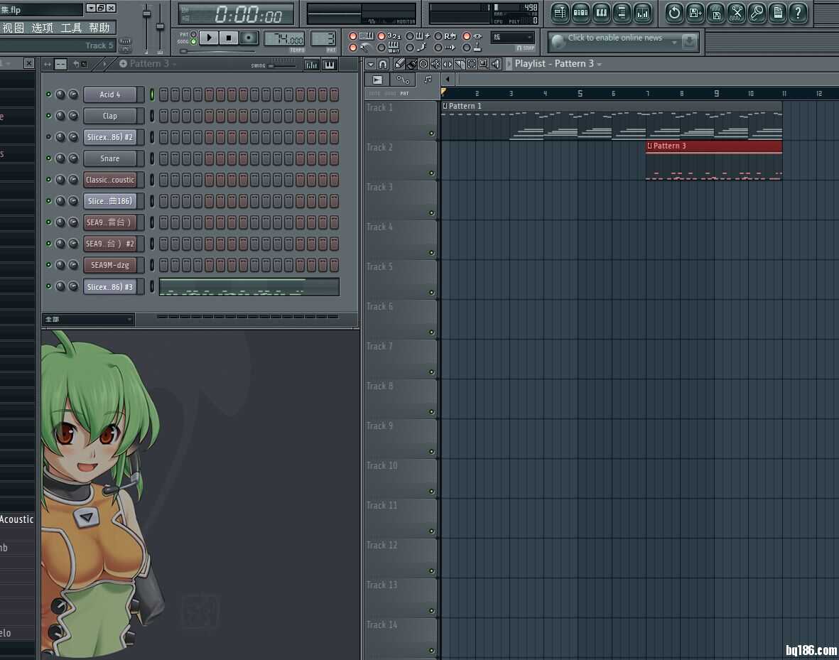Open the graph editor in step sequencer
The height and width of the screenshot is (660, 839).
coord(311,65)
